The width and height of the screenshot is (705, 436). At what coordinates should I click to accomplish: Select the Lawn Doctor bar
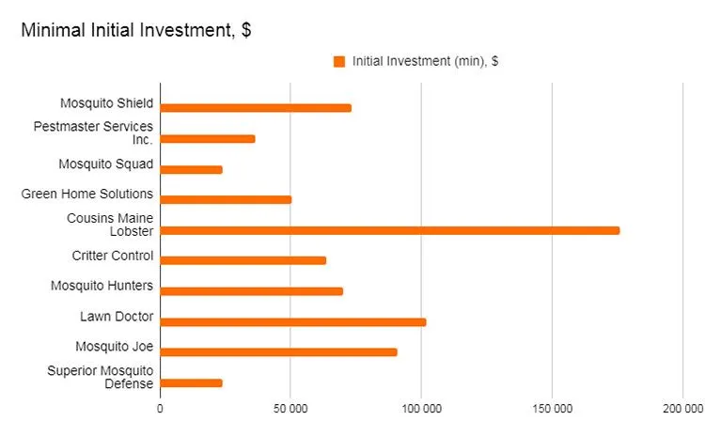pyautogui.click(x=293, y=321)
